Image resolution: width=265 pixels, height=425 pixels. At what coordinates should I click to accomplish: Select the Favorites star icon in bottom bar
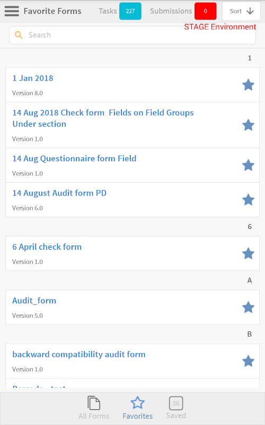pyautogui.click(x=138, y=403)
